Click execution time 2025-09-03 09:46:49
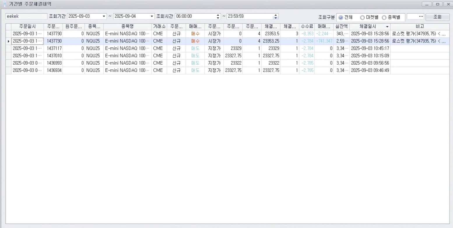This screenshot has width=453, height=228. point(370,70)
